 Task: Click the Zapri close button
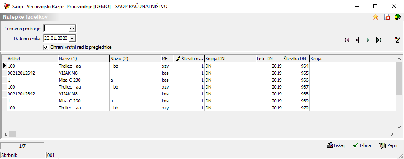[388, 145]
